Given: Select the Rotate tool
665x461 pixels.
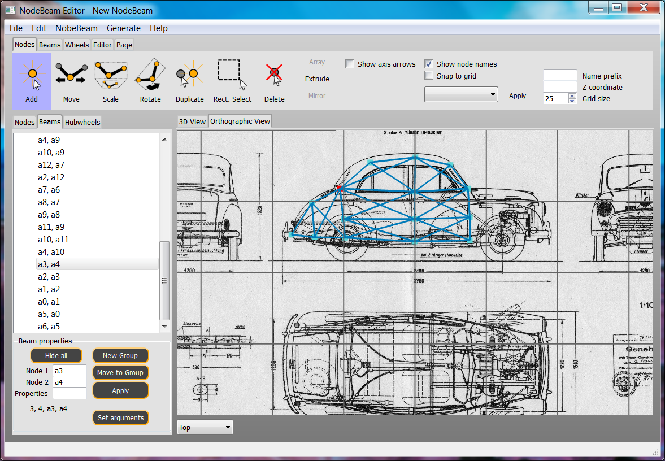Looking at the screenshot, I should [x=150, y=81].
